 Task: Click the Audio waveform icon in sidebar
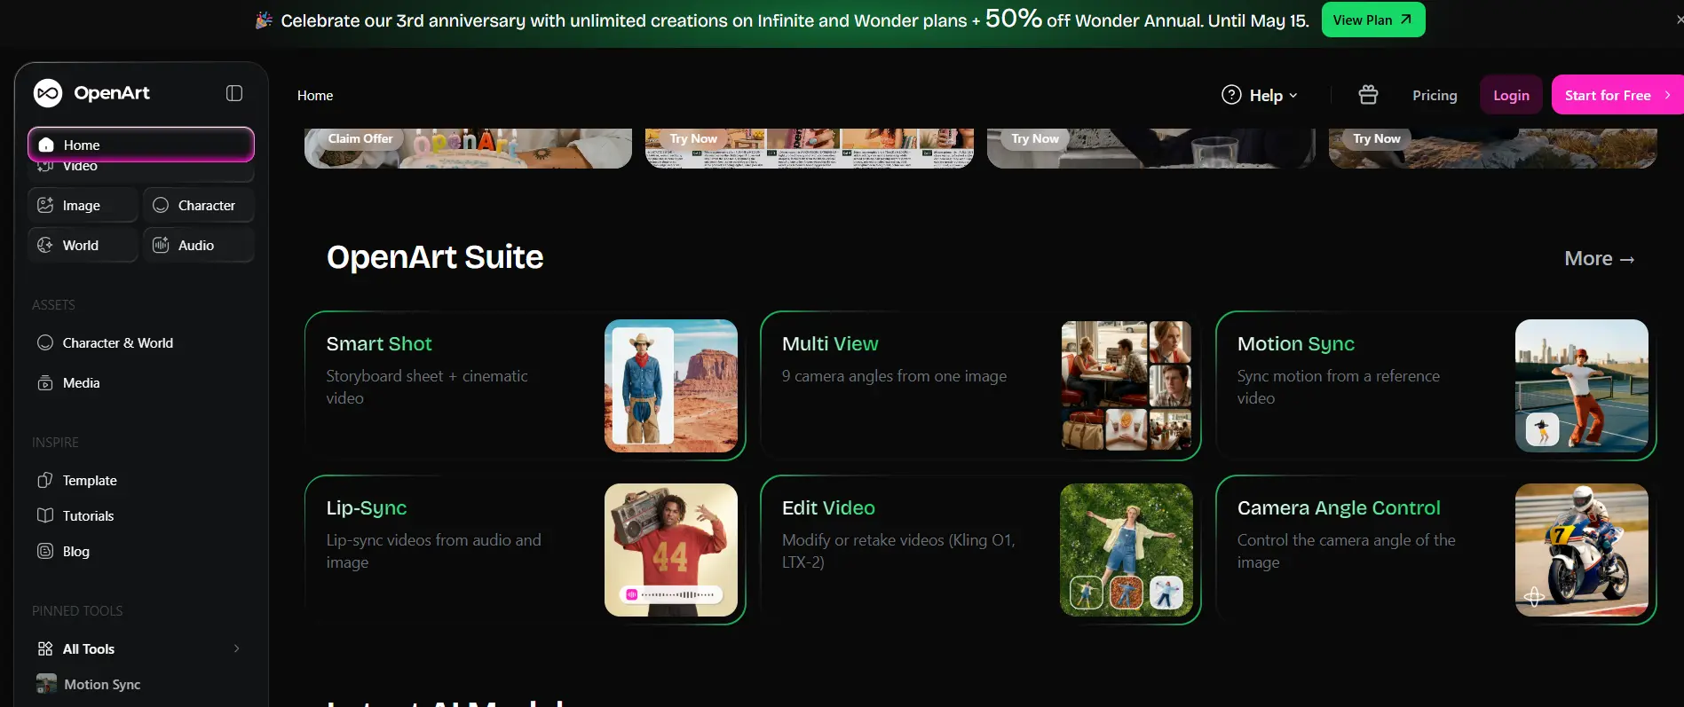tap(161, 245)
